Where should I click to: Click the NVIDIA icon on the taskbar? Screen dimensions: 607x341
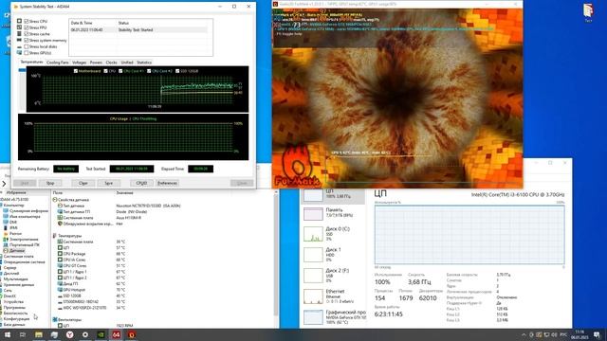pyautogui.click(x=101, y=334)
